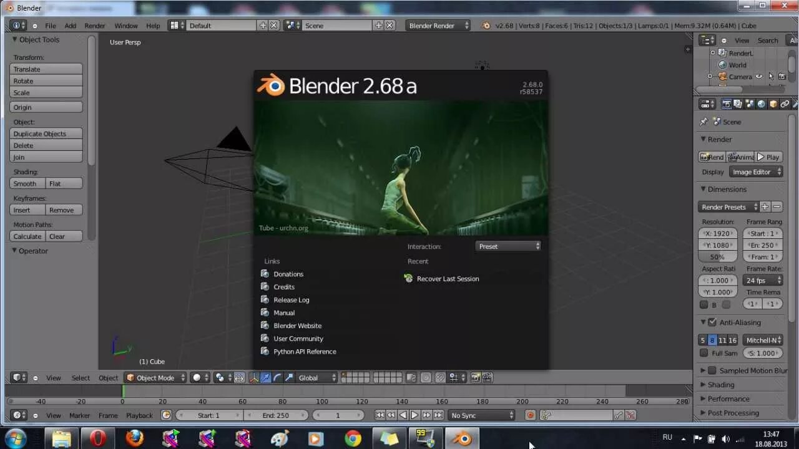Viewport: 799px width, 449px height.
Task: Open the Release Log link
Action: pyautogui.click(x=291, y=300)
